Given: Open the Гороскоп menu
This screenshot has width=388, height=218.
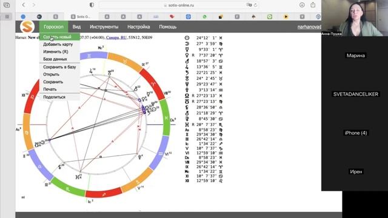Looking at the screenshot, I should coord(53,27).
